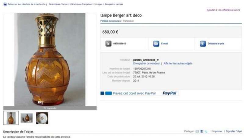The image size is (244, 140).
Task: Select the third thumbnail showing lamp base
Action: tap(42, 118)
